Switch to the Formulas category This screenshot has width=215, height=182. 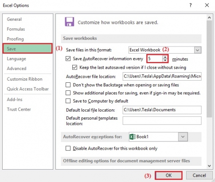(x=16, y=29)
